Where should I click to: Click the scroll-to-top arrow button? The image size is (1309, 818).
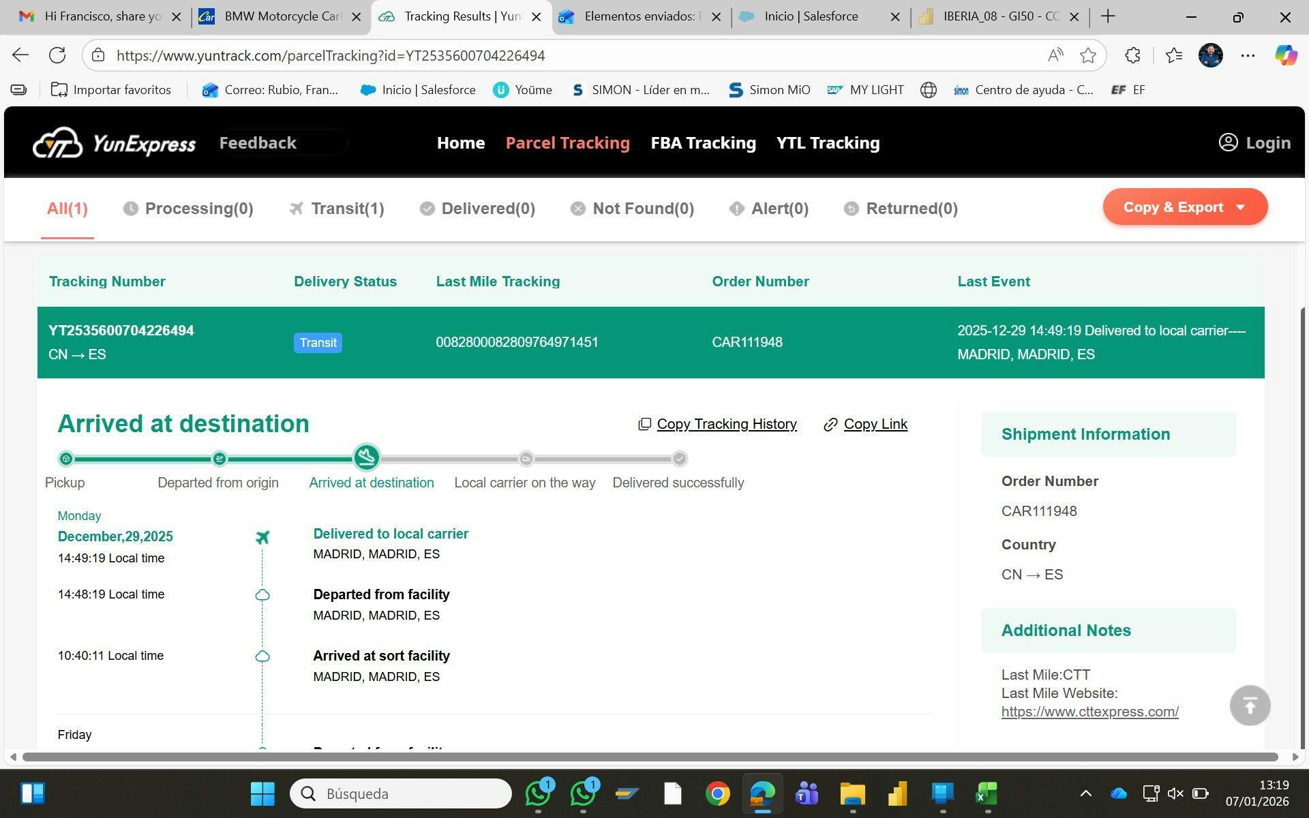pyautogui.click(x=1249, y=706)
